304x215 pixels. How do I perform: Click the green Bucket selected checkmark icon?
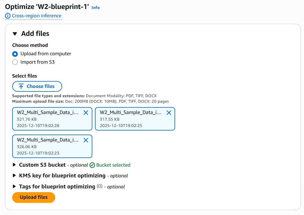coord(92,165)
